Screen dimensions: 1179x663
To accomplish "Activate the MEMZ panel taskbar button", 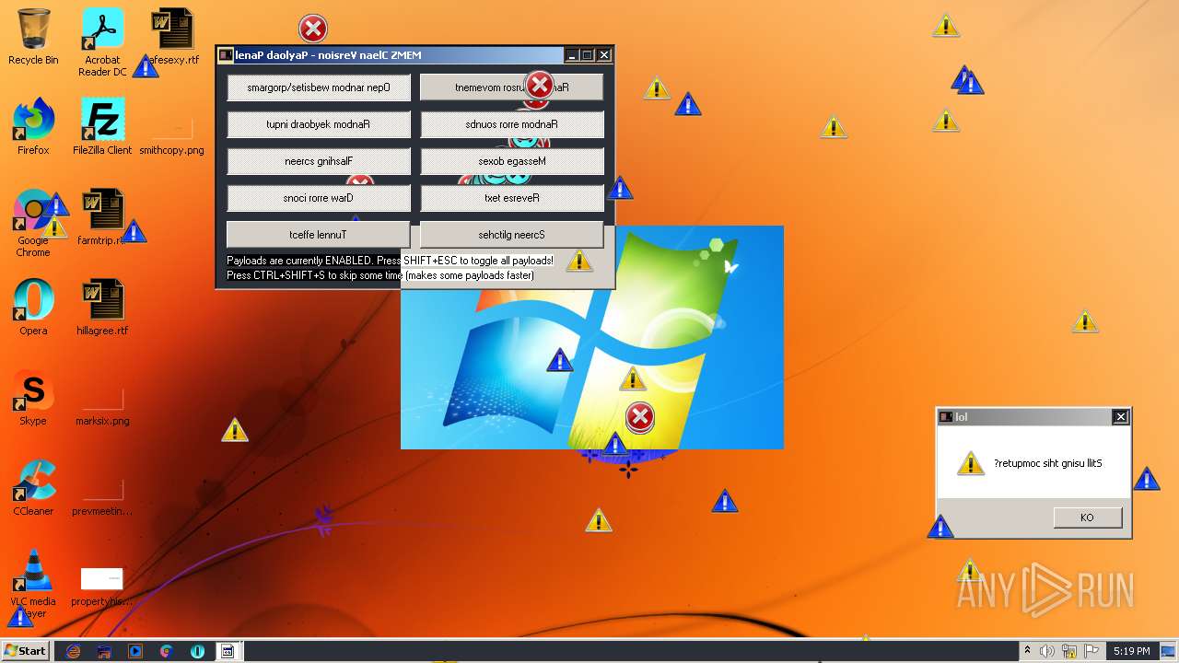I will 228,651.
